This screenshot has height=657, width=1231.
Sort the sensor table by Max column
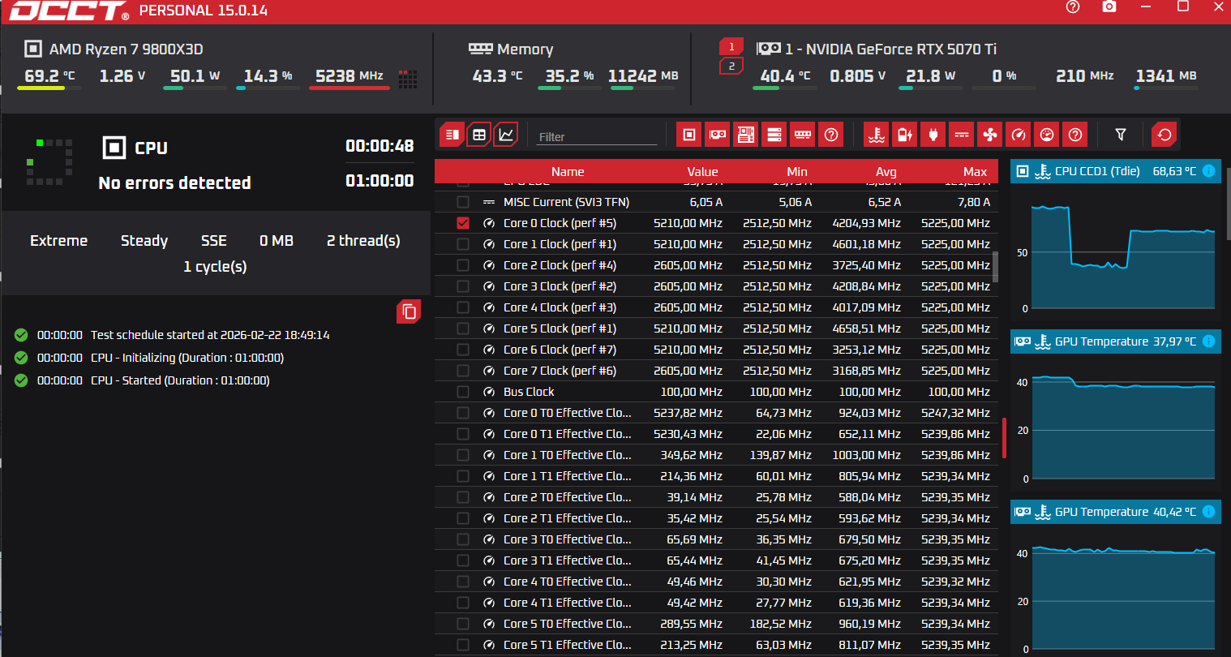point(975,171)
